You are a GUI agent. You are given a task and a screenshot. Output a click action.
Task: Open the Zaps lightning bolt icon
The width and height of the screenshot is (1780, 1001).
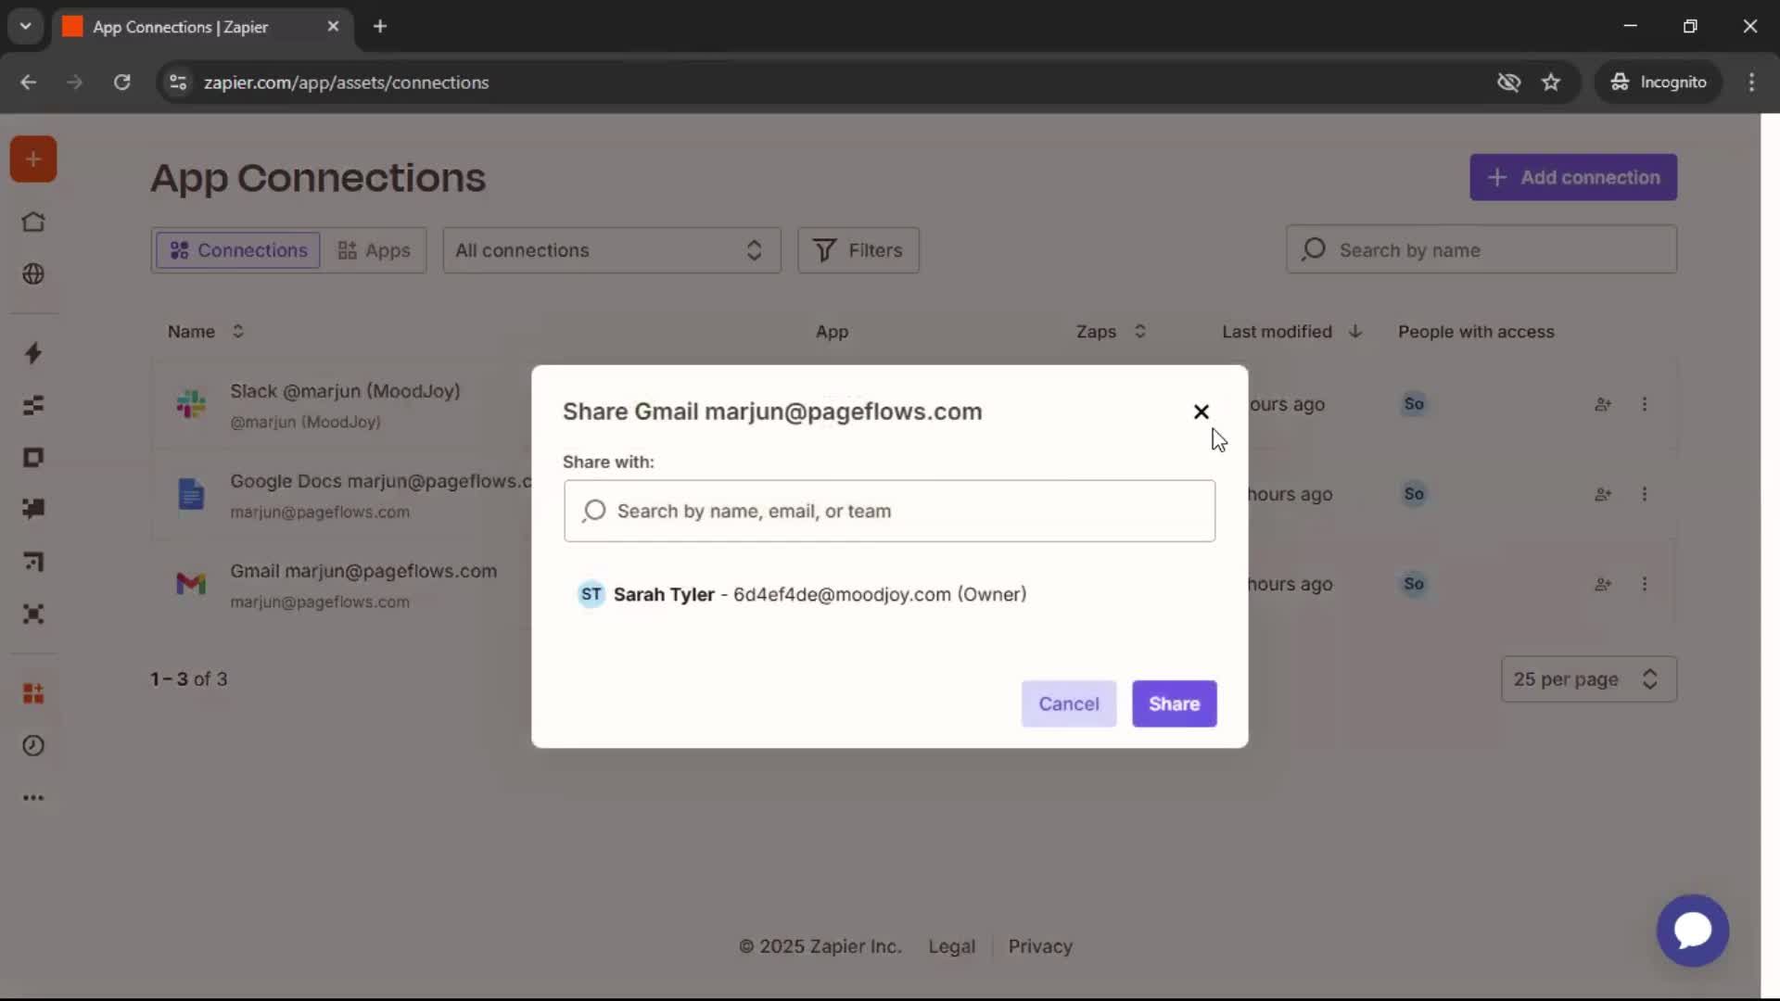click(x=33, y=353)
